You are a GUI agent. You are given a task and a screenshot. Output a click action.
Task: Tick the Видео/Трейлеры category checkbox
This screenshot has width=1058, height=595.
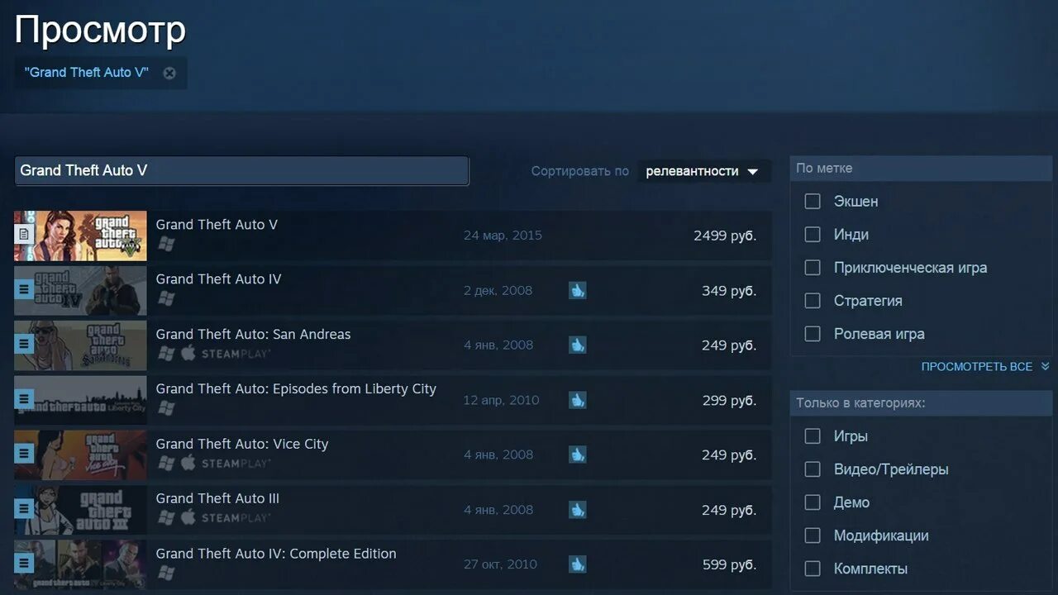pos(813,469)
